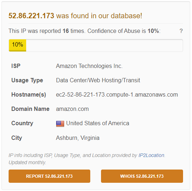The width and height of the screenshot is (192, 191).
Task: Click the WHOIS 52.86.221.173 button
Action: (x=142, y=176)
